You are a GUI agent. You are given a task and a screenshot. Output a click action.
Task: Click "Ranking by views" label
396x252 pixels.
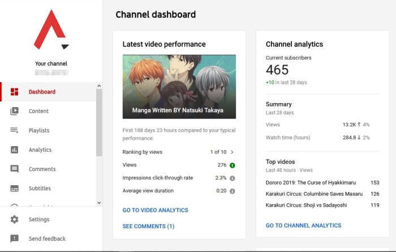coord(143,152)
